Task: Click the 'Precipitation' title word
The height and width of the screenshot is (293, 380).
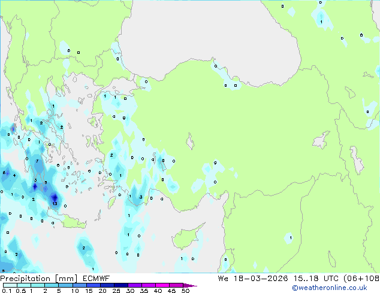Action: [25, 279]
